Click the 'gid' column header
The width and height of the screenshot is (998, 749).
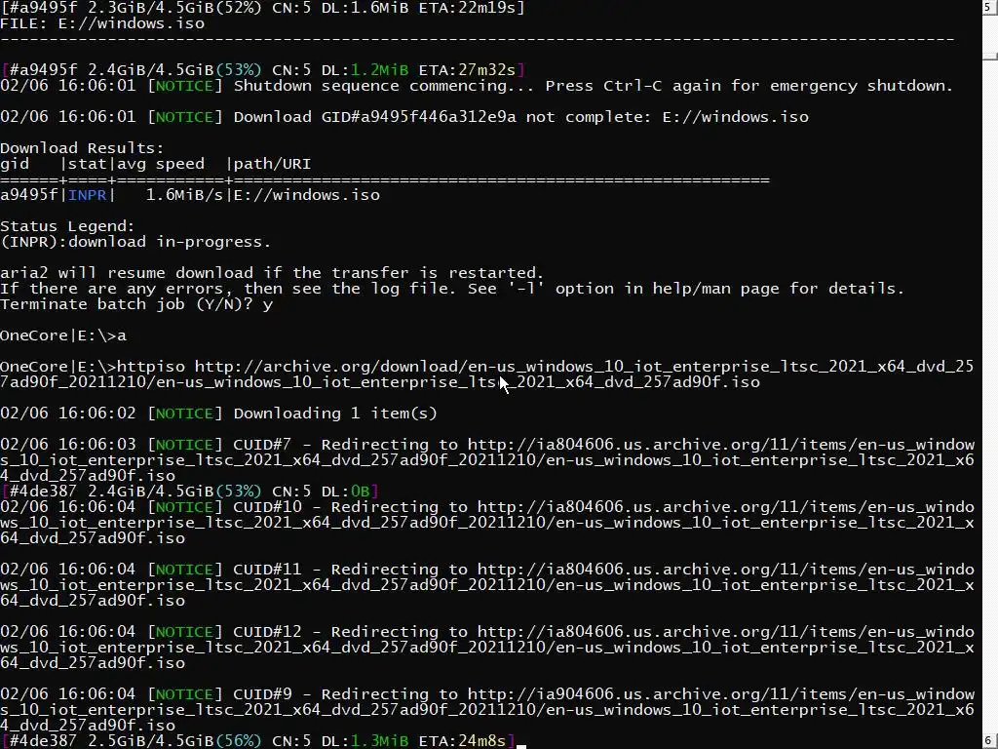click(15, 164)
